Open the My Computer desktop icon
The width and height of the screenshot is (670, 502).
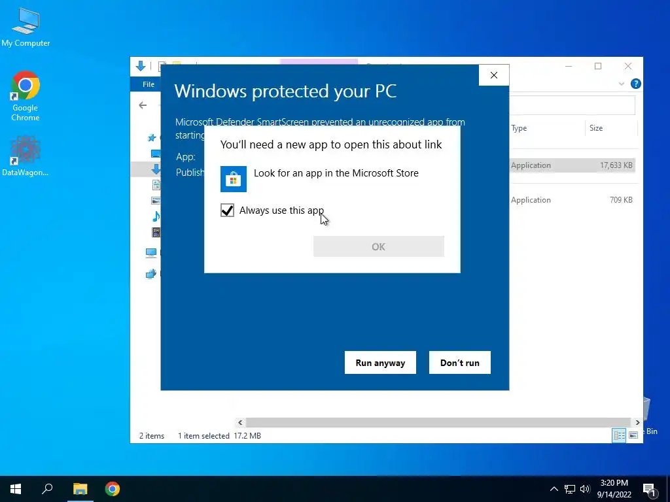coord(26,27)
